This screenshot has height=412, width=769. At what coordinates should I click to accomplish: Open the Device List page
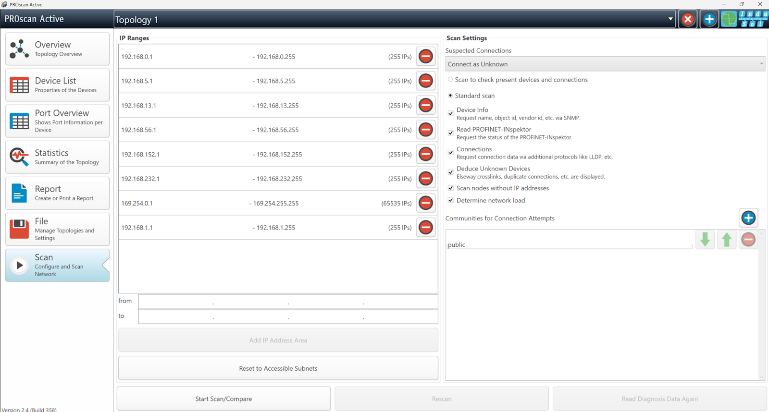pyautogui.click(x=57, y=85)
